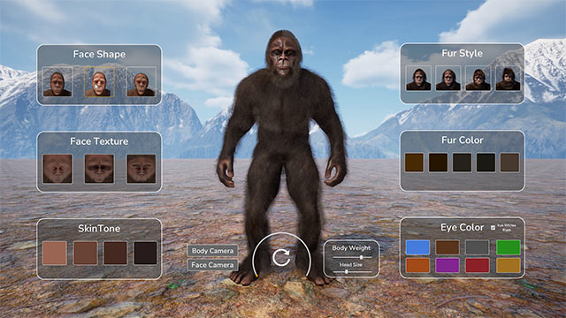Set eye color to gold yellow

point(509,265)
